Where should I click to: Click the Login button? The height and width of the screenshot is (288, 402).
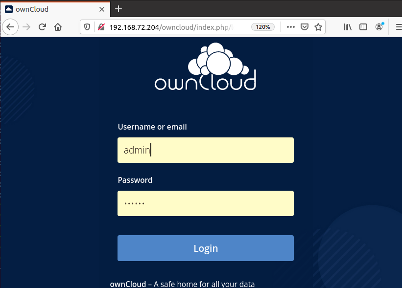pyautogui.click(x=206, y=248)
